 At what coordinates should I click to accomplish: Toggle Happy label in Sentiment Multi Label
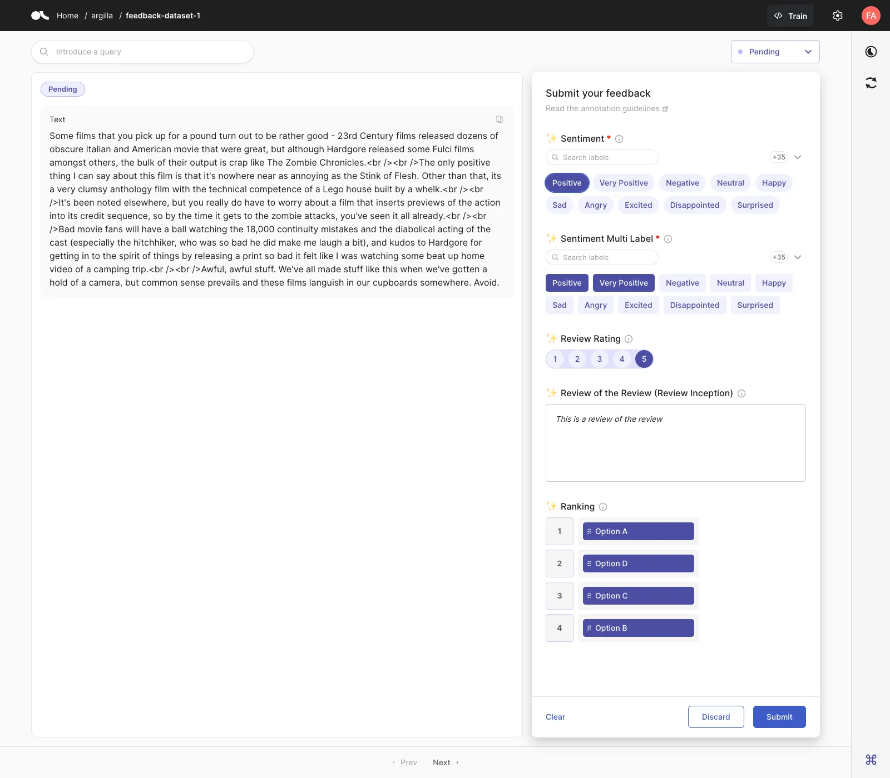point(774,283)
